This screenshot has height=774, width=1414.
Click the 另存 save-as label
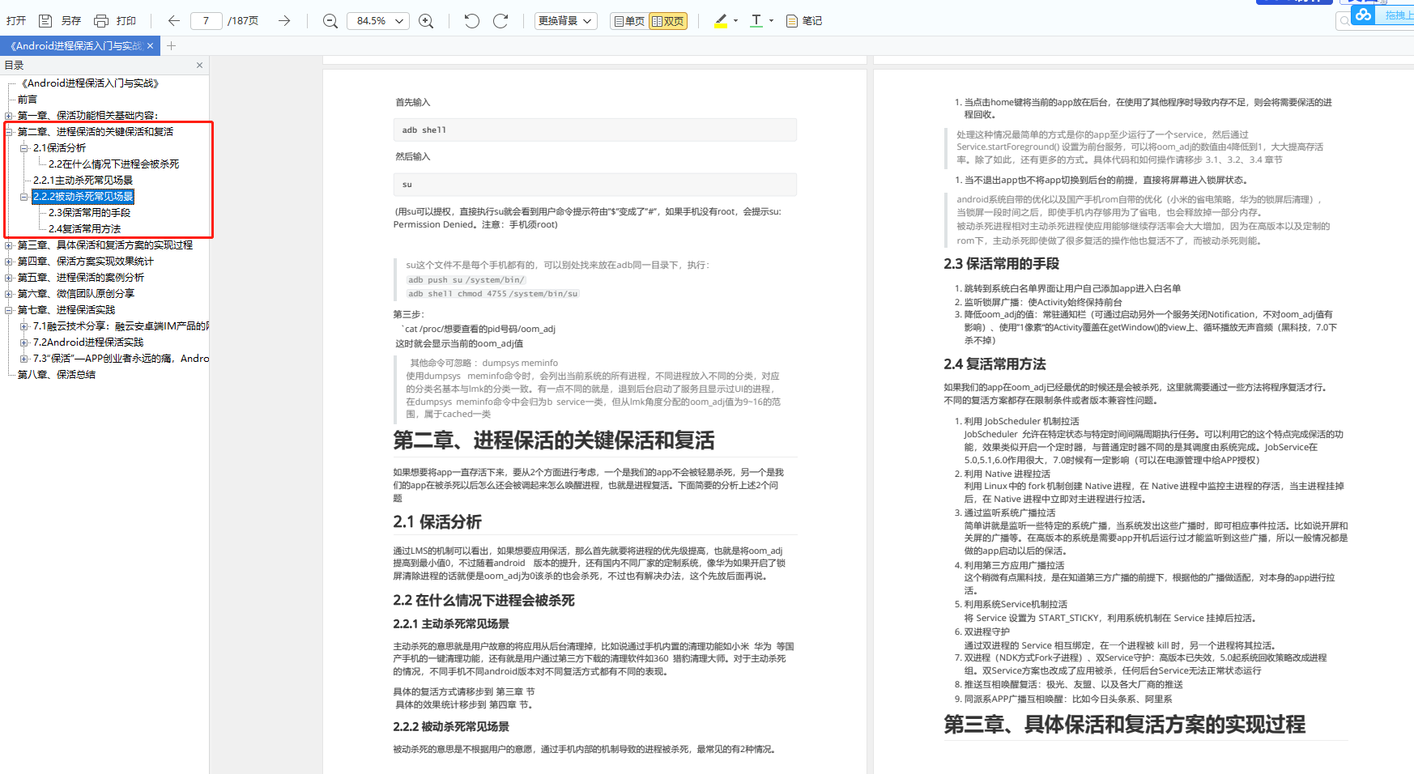(71, 21)
